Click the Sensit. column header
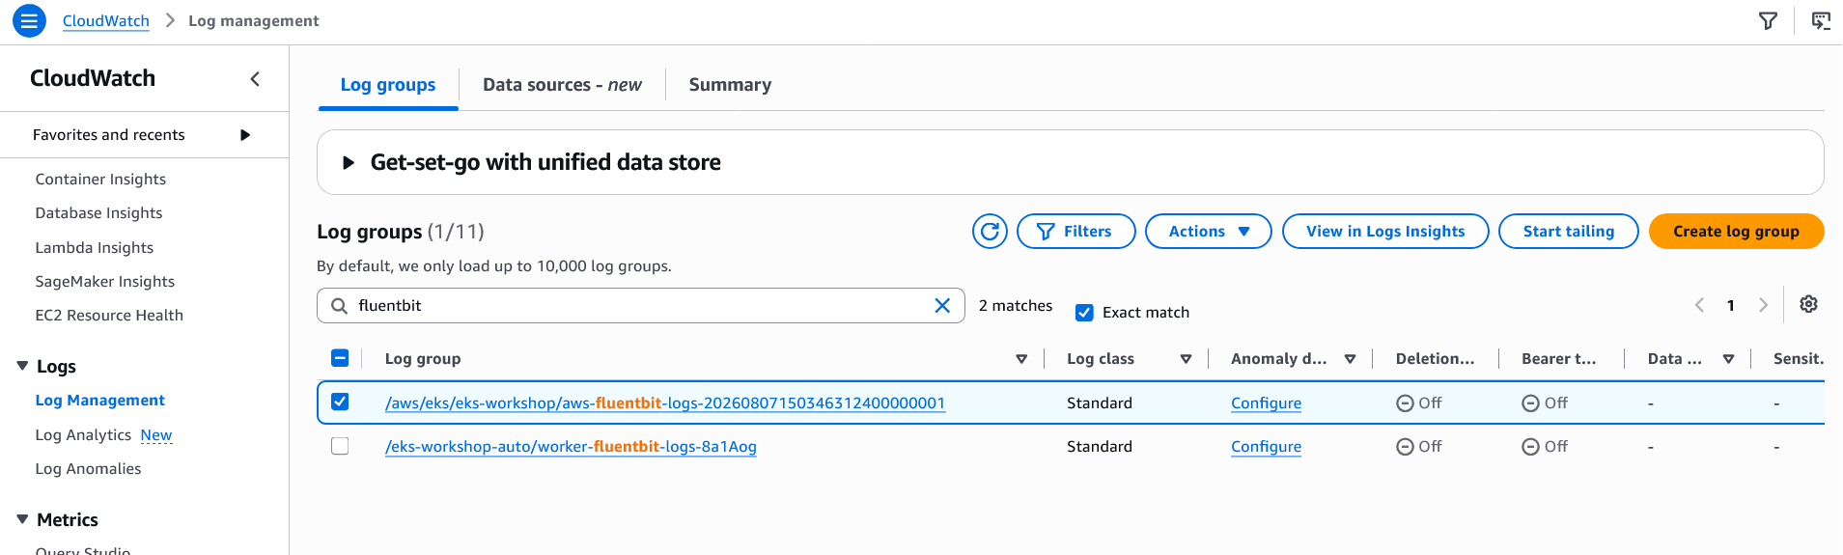 coord(1799,359)
